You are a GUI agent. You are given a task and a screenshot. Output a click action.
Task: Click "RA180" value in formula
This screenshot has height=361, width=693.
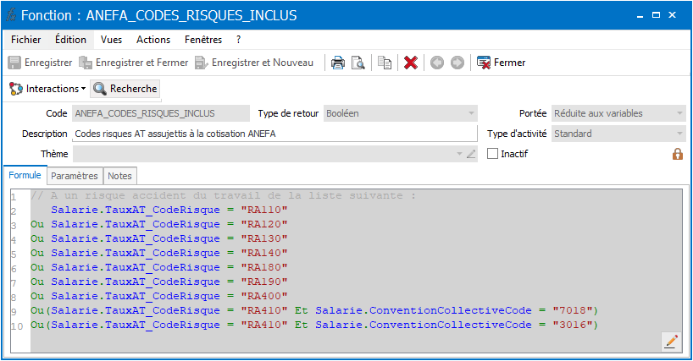pos(264,267)
